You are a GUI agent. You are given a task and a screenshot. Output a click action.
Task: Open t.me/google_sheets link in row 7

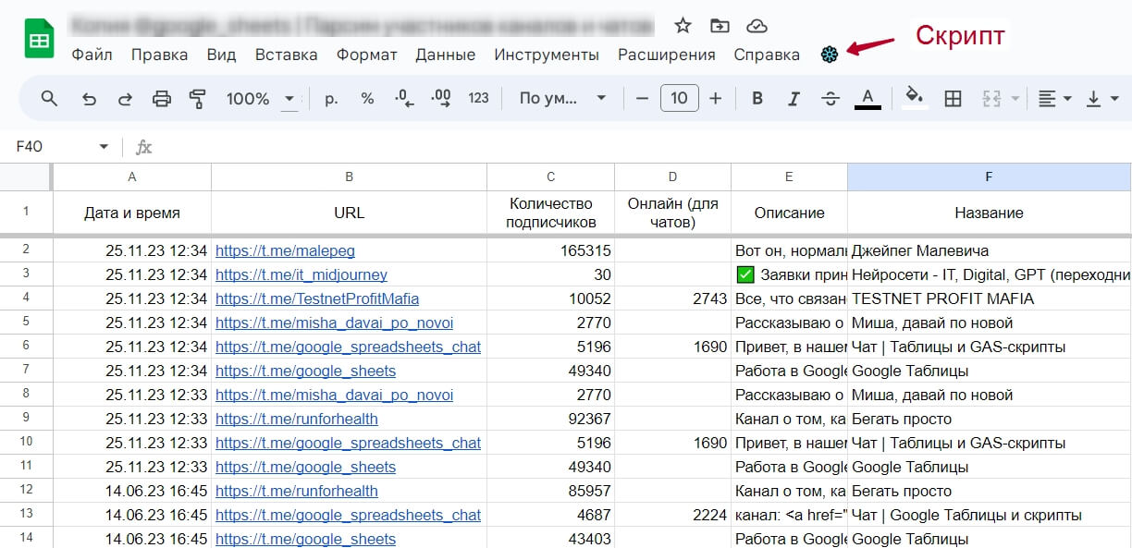pyautogui.click(x=305, y=371)
